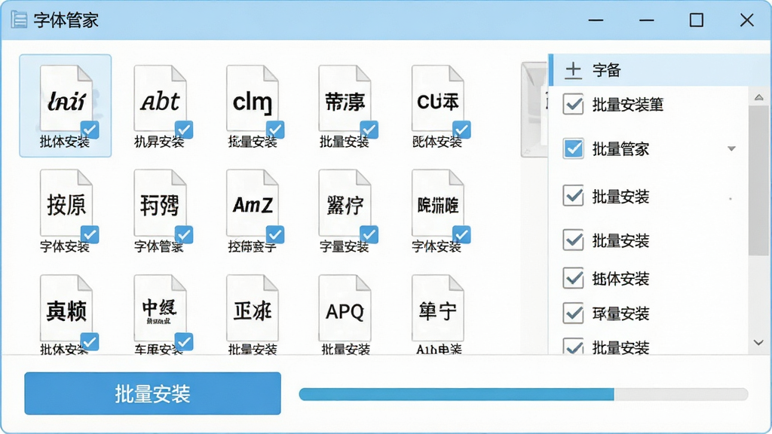Toggle the check badge on the "AmZ" font
This screenshot has width=772, height=434.
tap(275, 234)
